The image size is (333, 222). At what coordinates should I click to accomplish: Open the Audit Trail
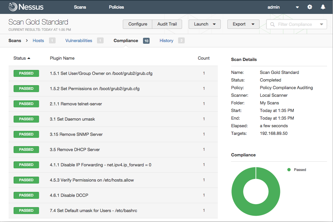coord(167,24)
